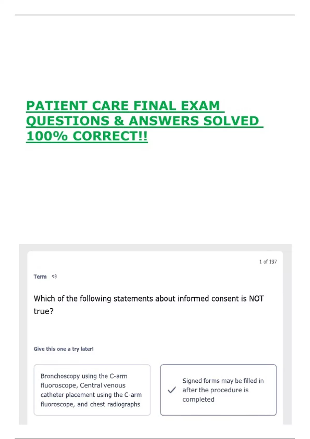The width and height of the screenshot is (310, 439).
Task: Click the 'Term' label
Action: (40, 277)
